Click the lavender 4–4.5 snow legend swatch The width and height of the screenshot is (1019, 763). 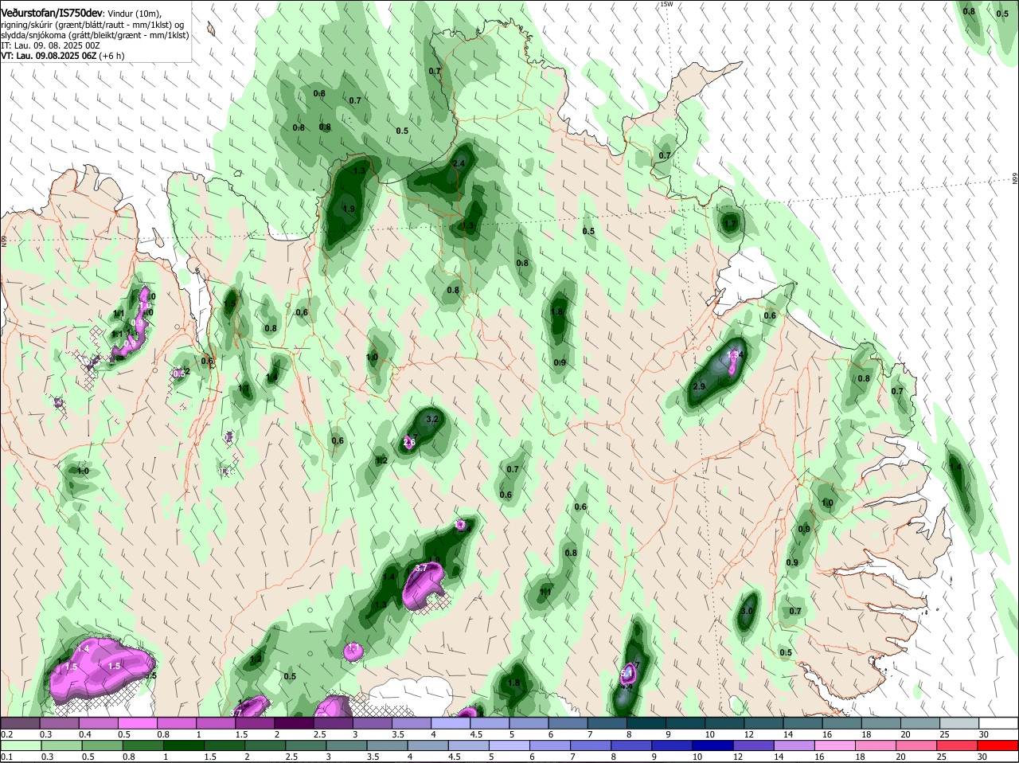click(451, 722)
